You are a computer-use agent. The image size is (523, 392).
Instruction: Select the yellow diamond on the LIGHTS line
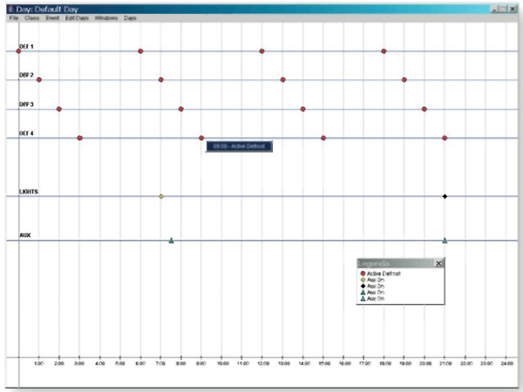point(161,196)
